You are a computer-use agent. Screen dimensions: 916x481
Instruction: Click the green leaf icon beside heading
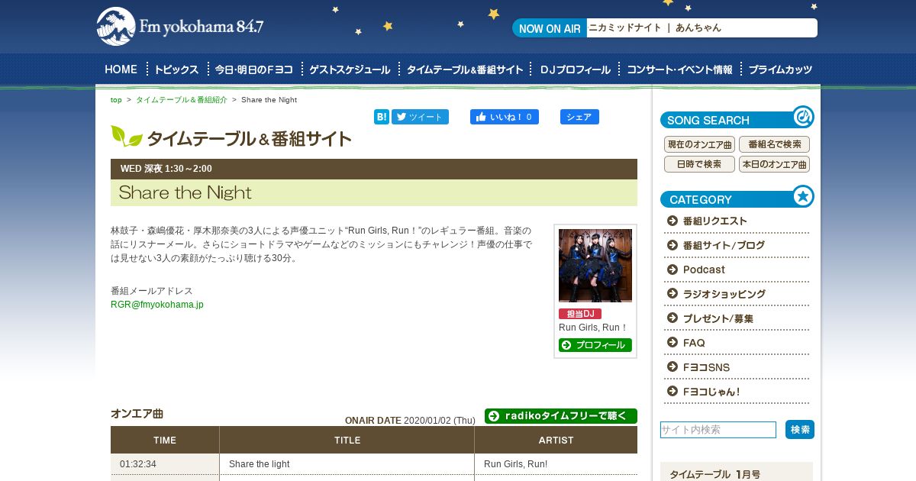pos(127,136)
